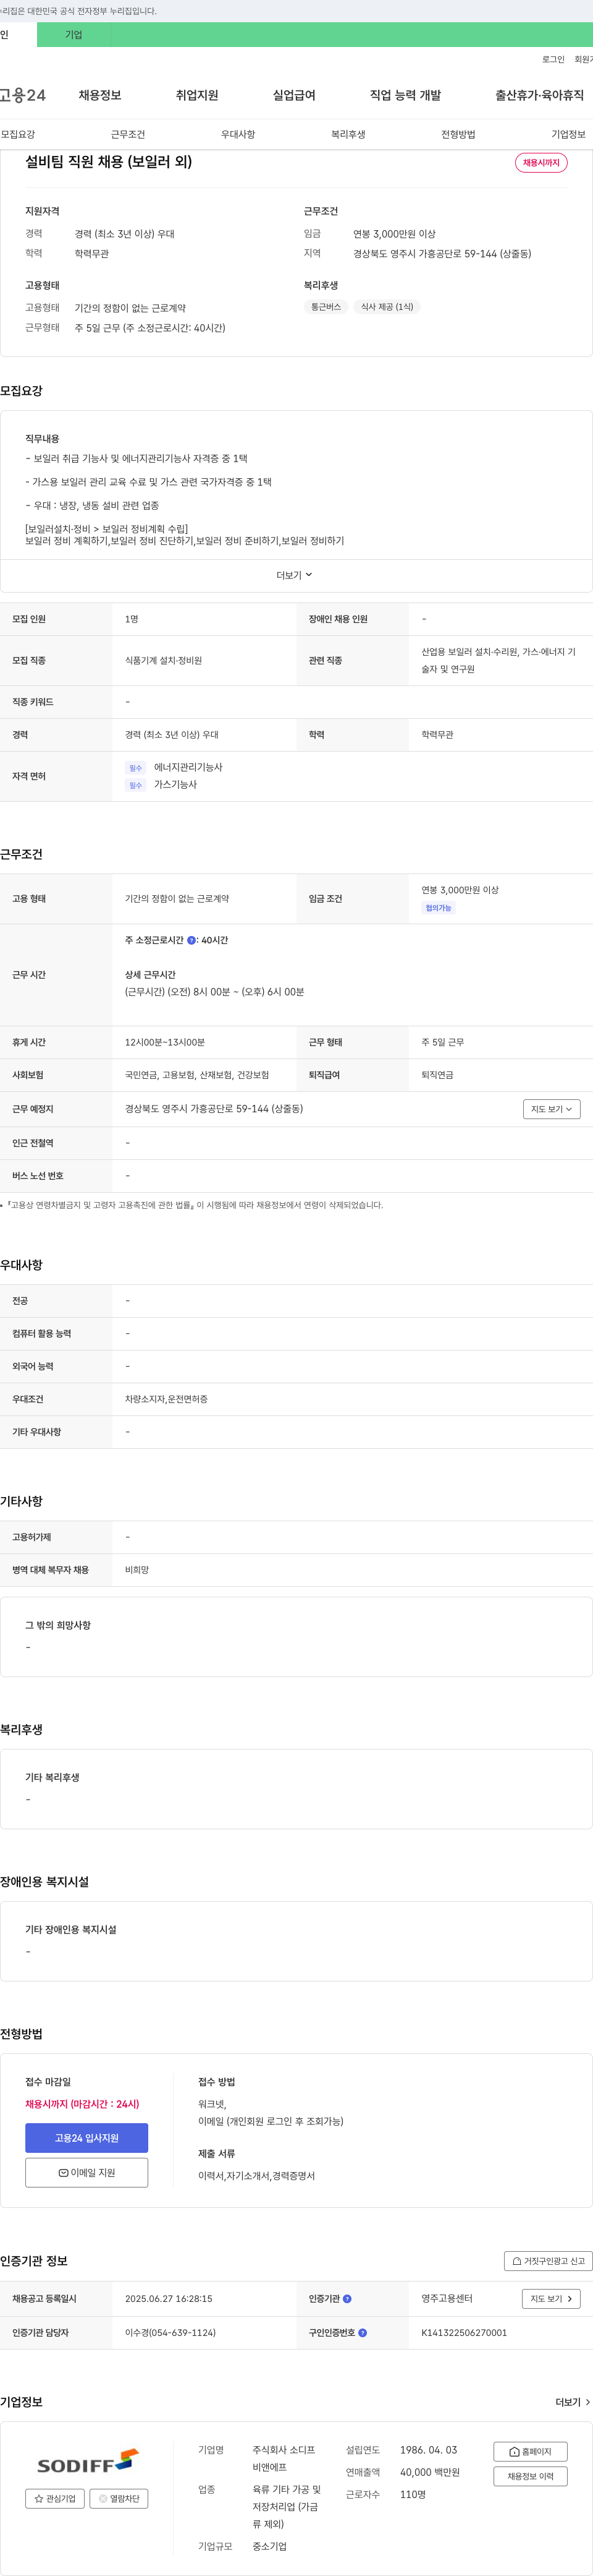Report false ad via 거짓구인광고 신고
This screenshot has height=2576, width=593.
[x=548, y=2260]
